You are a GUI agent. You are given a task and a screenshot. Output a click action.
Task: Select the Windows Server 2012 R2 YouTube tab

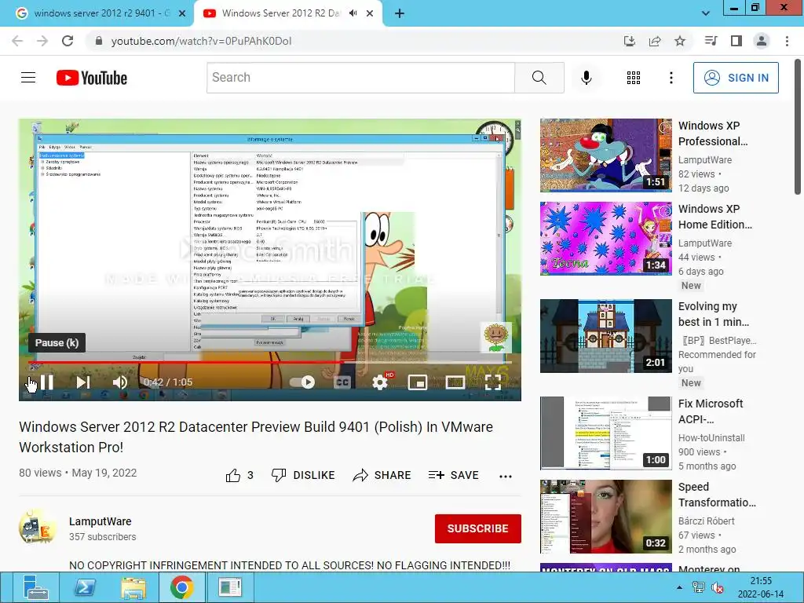281,13
